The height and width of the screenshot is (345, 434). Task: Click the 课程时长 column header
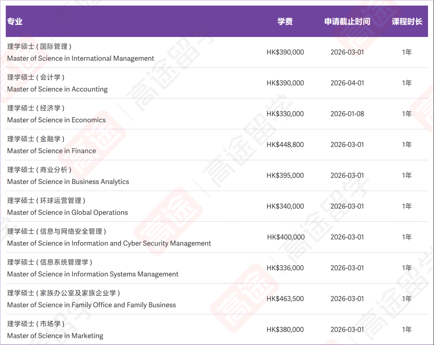[x=407, y=21]
